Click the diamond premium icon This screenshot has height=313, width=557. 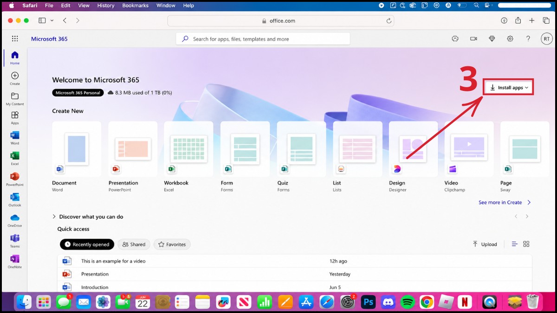click(492, 39)
